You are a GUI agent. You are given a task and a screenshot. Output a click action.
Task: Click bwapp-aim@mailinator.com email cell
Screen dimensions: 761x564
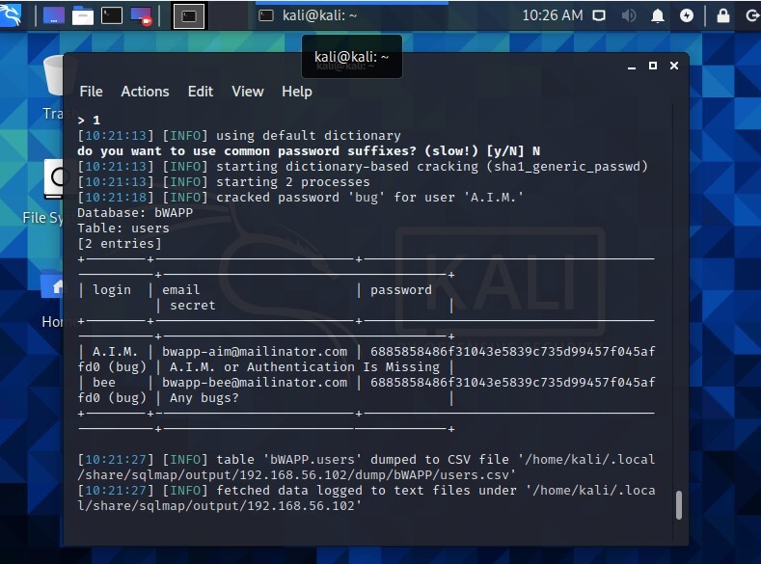pyautogui.click(x=255, y=352)
